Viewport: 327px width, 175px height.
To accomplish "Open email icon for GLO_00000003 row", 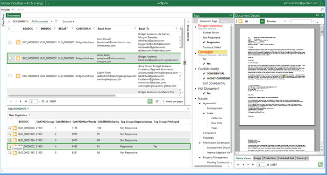I will tap(18, 76).
